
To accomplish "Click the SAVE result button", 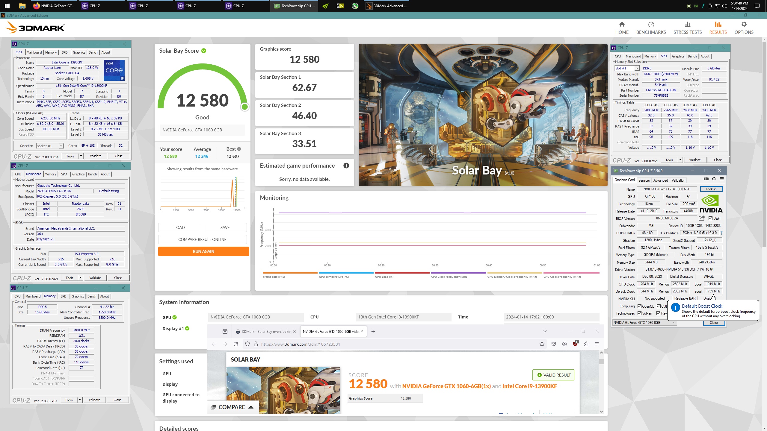I will point(225,227).
